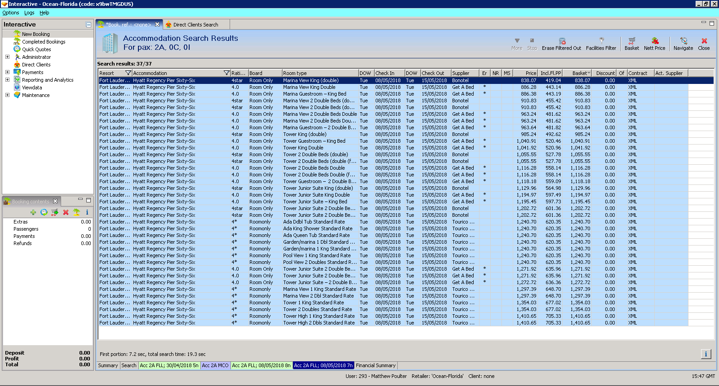Toggle the Resort column filter funnel
719x386 pixels.
click(128, 73)
